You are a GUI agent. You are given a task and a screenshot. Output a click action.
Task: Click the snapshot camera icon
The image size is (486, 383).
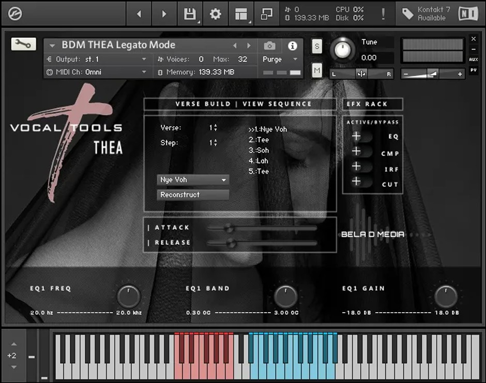pyautogui.click(x=269, y=46)
